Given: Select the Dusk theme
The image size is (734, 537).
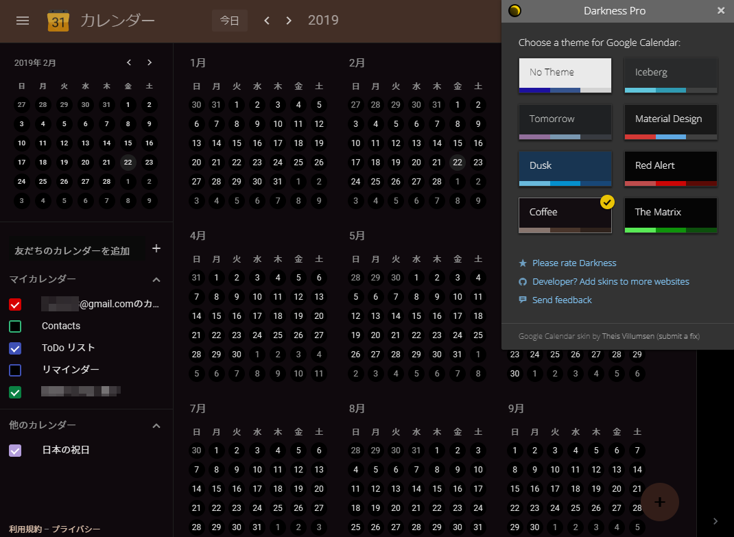Looking at the screenshot, I should (x=565, y=169).
